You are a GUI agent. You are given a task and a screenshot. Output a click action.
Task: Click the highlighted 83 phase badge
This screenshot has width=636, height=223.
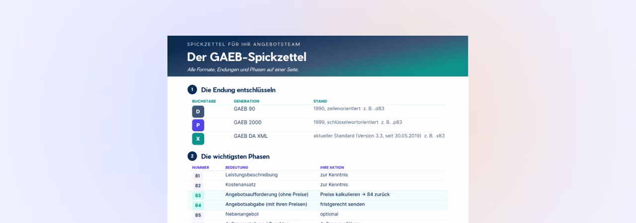click(x=198, y=196)
